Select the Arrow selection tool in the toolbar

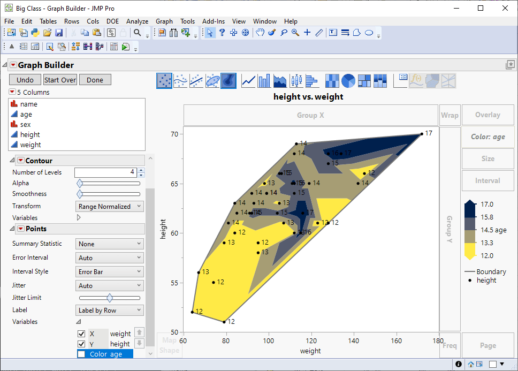click(x=210, y=33)
